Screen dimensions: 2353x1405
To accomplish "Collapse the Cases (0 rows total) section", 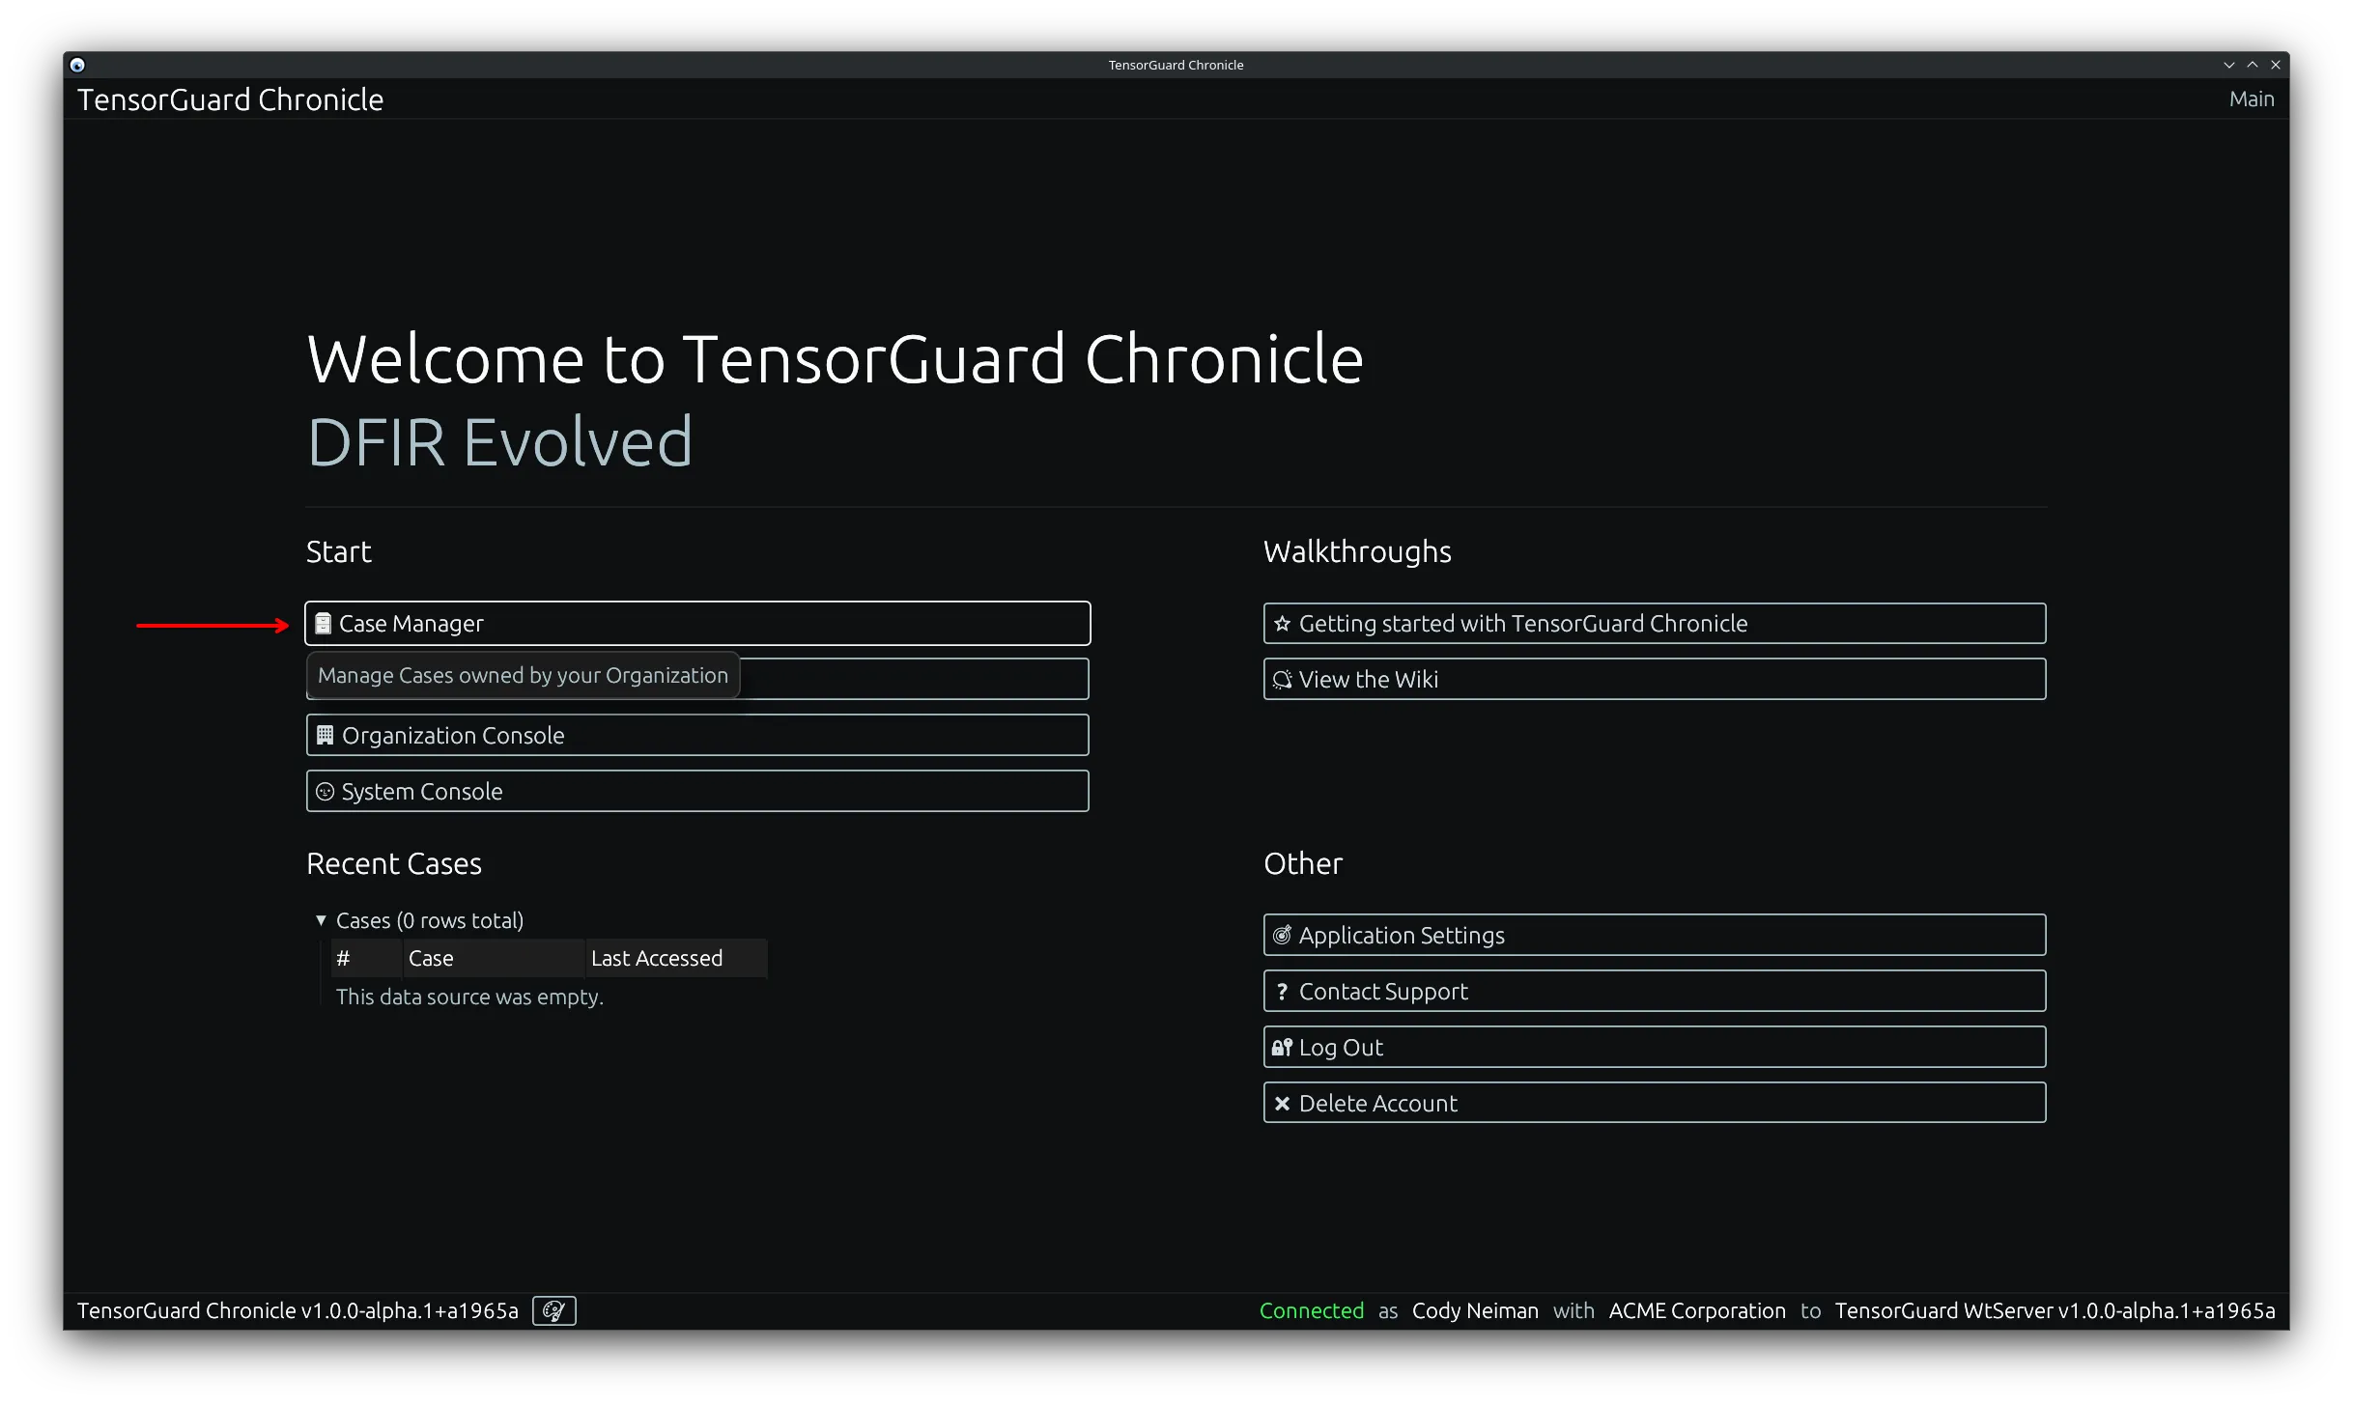I will pyautogui.click(x=322, y=920).
